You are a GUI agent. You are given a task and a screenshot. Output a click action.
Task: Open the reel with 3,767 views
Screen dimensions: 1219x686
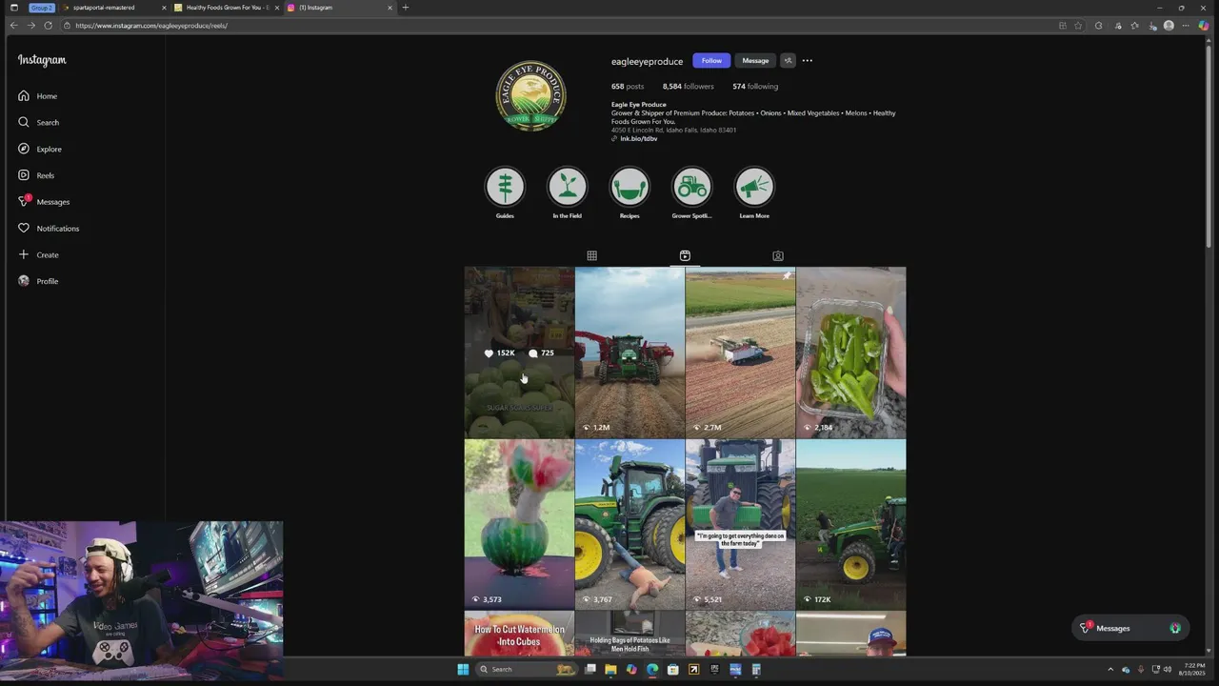(629, 524)
